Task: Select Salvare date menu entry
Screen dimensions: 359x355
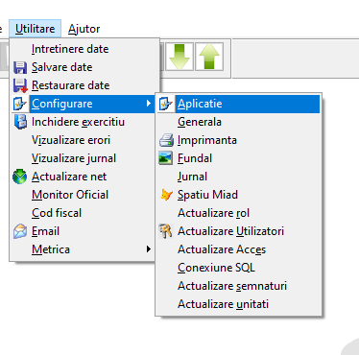Action: (84, 67)
